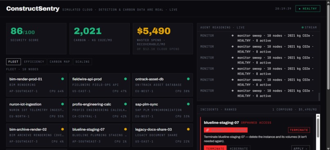Click the green status dot on fieldwire-api-prod
This screenshot has height=150, width=330.
pos(125,79)
